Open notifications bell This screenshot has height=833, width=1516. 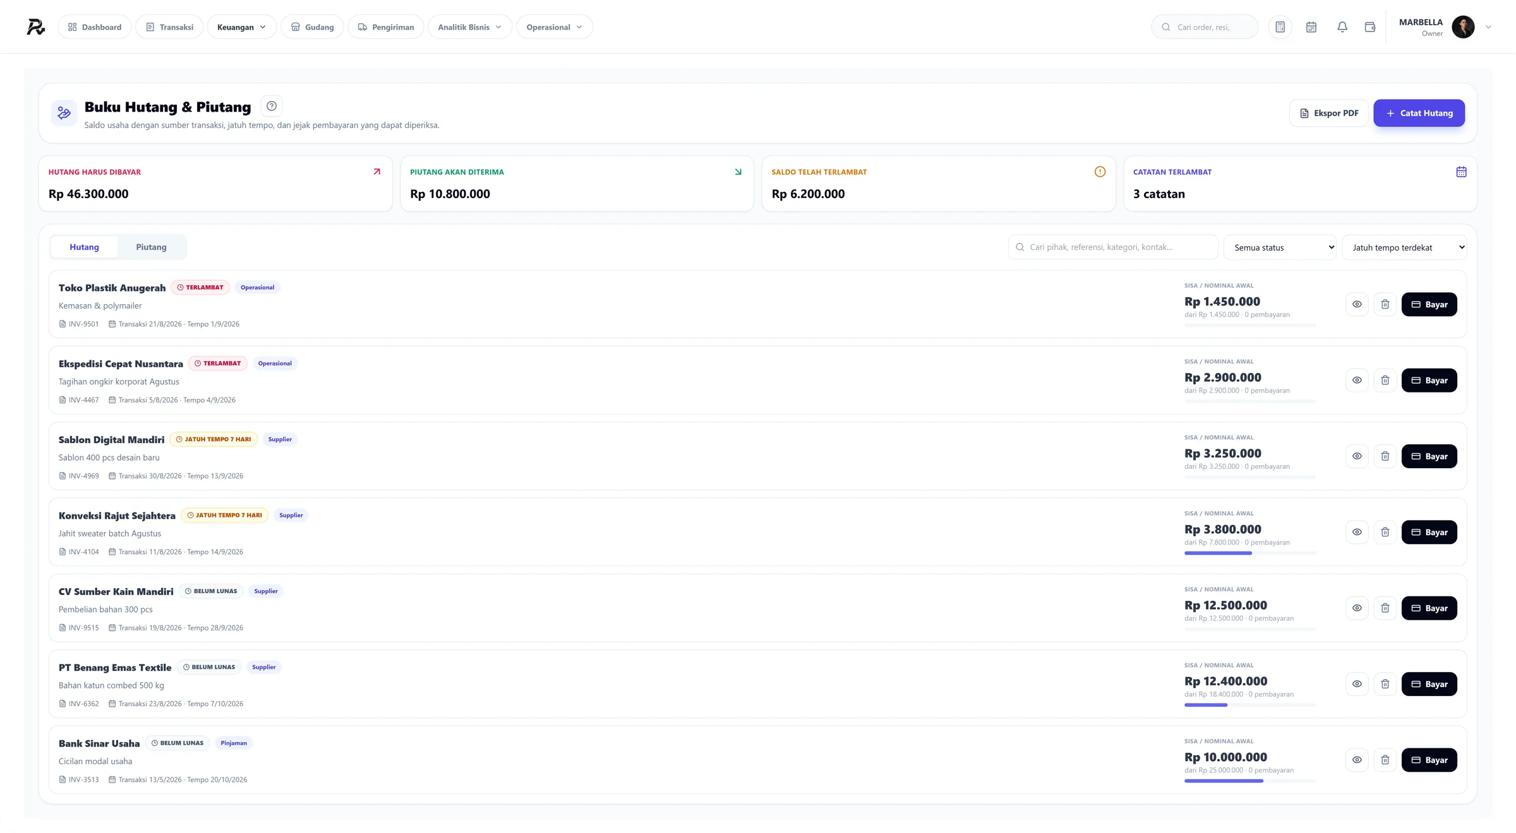tap(1342, 27)
